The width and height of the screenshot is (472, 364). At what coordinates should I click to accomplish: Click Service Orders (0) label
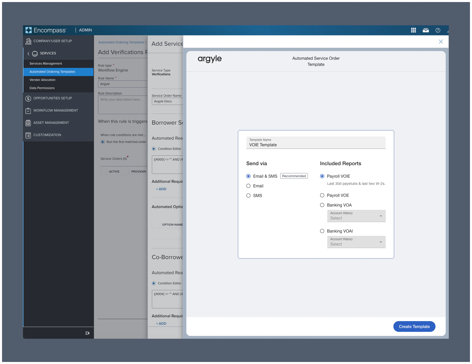114,159
